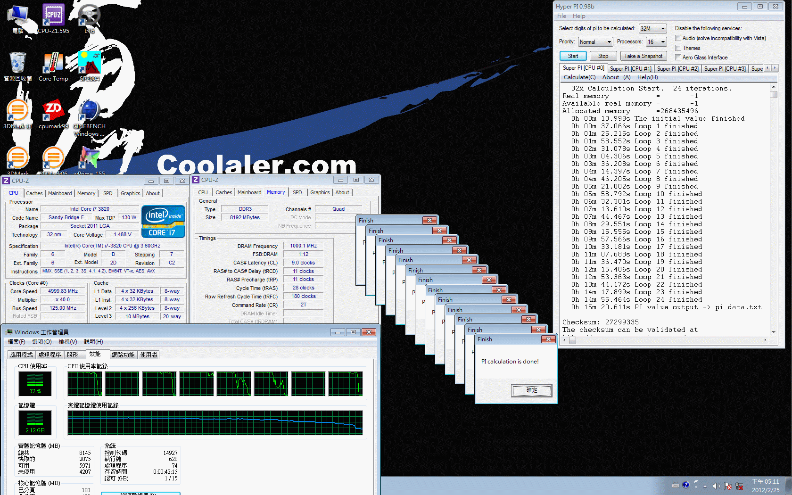Open the File menu in Hyper PI
792x495 pixels.
tap(561, 16)
